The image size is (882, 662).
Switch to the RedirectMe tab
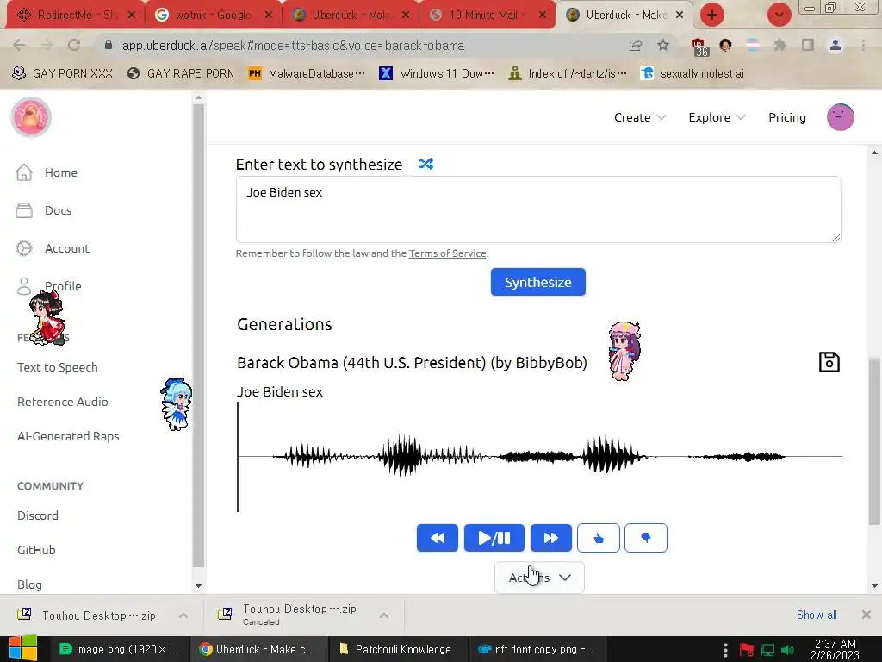(75, 15)
